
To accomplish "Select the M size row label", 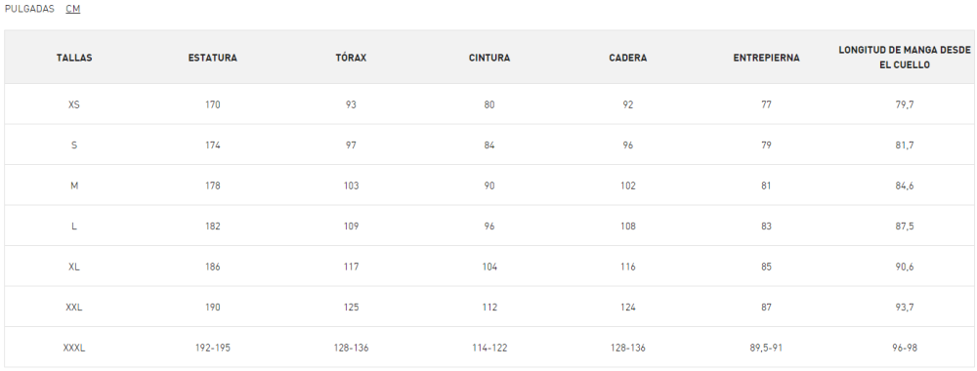I will (x=74, y=185).
